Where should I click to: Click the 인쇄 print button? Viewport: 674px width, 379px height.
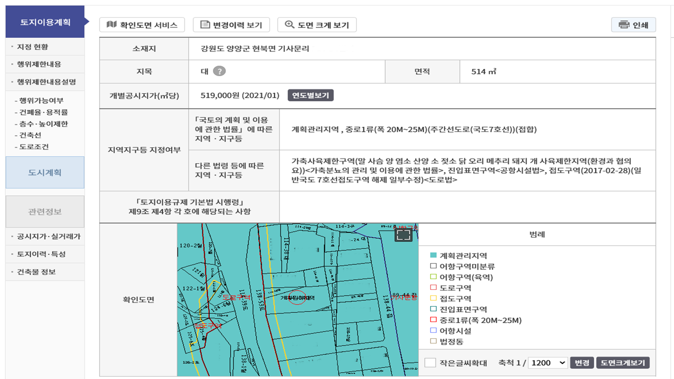coord(633,25)
